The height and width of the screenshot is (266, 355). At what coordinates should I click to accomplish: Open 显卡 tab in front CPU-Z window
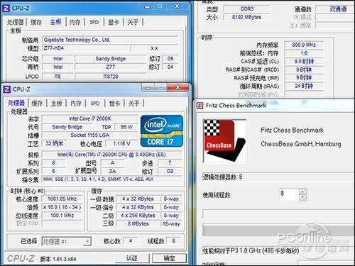(114, 104)
